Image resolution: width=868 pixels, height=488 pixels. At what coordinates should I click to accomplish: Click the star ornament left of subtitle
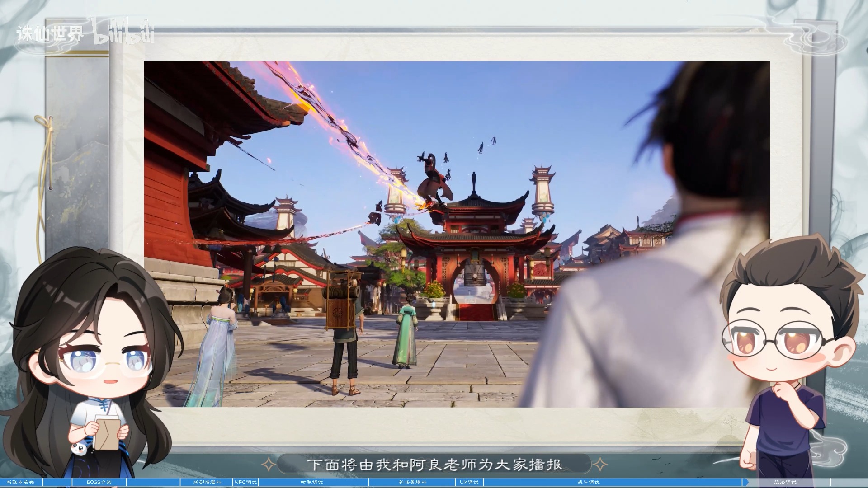269,464
